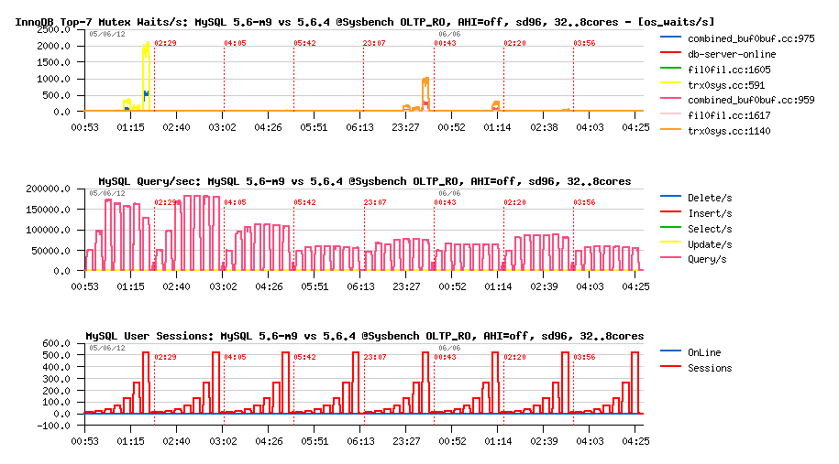This screenshot has height=464, width=839.
Task: Click the MySQL Query/sec chart title
Action: tap(364, 181)
